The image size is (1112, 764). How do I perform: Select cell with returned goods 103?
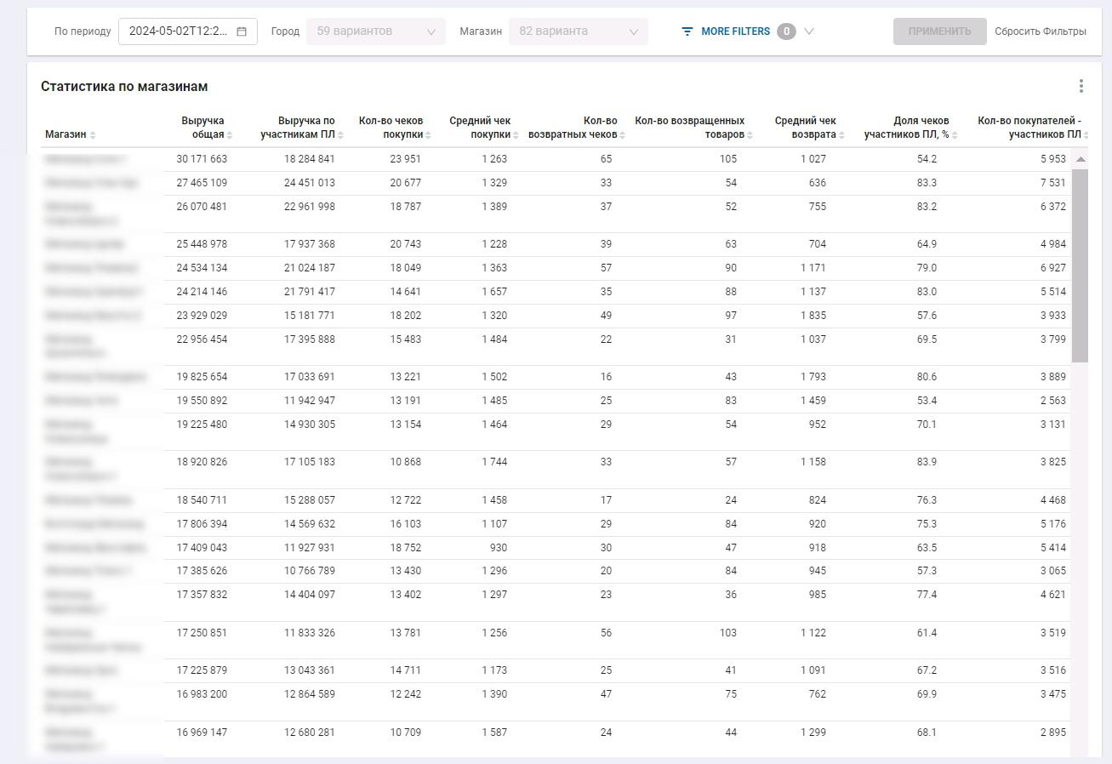coord(727,633)
